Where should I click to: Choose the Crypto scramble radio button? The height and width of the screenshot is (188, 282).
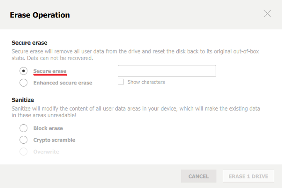coord(24,140)
